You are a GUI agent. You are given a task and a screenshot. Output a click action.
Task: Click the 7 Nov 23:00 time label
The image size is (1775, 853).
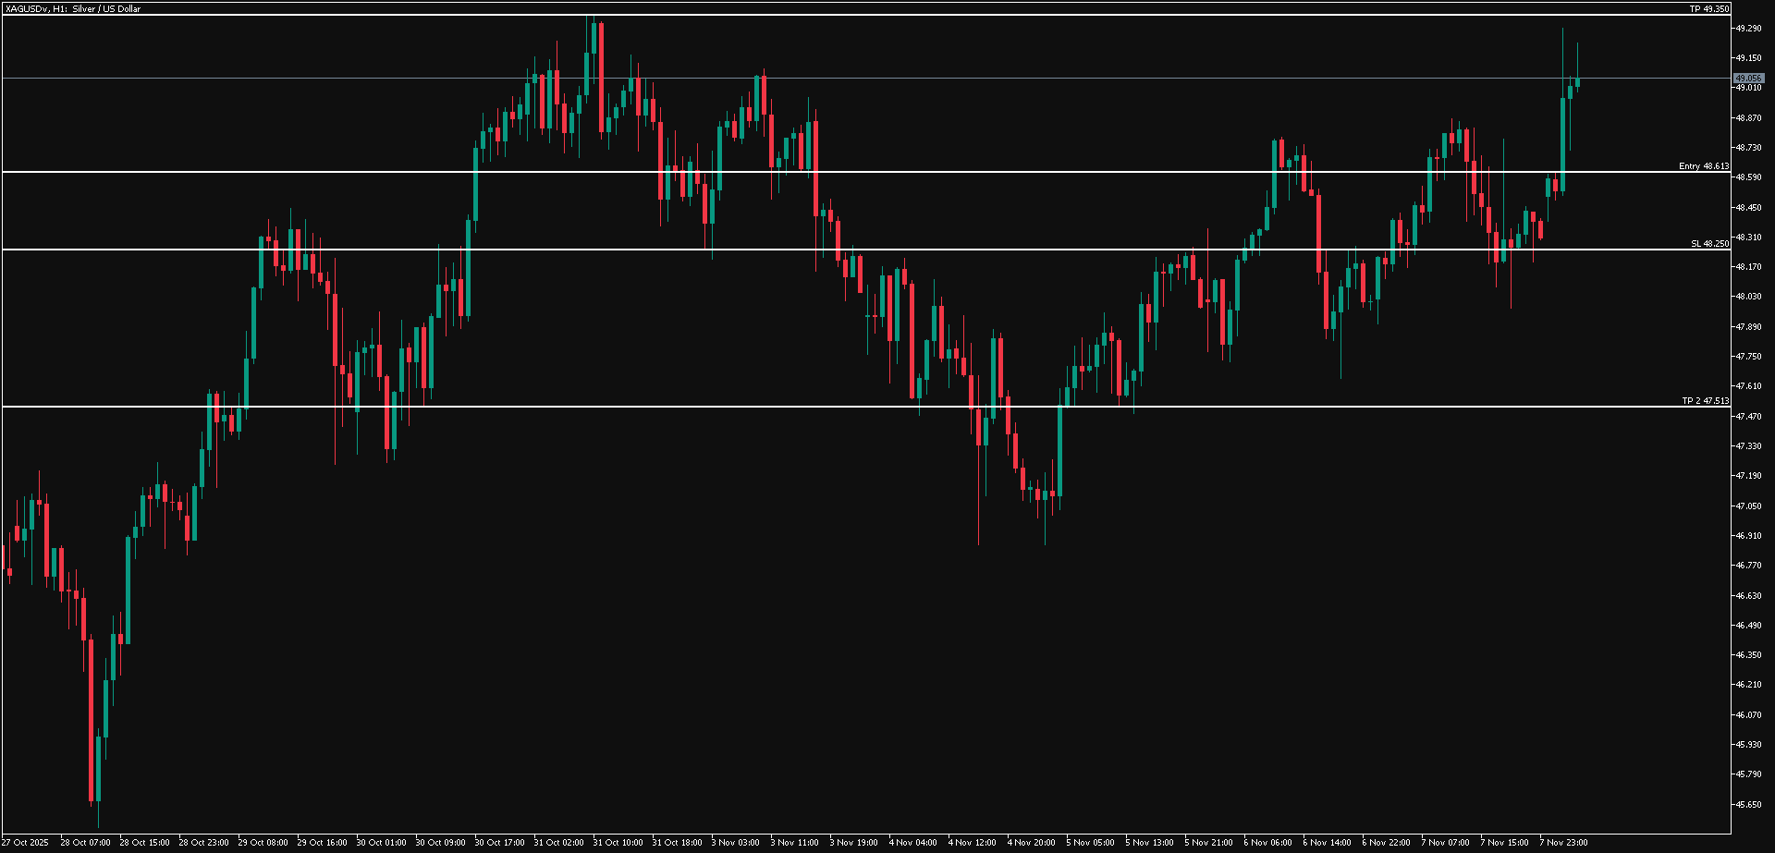(1563, 843)
